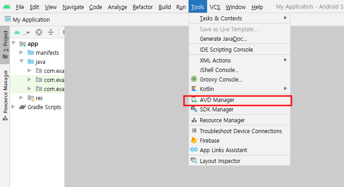Image resolution: width=344 pixels, height=187 pixels.
Task: Open the Code menu
Action: (96, 7)
